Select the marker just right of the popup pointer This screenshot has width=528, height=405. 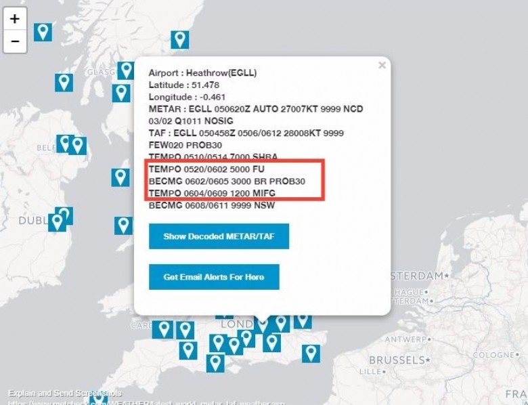281,324
